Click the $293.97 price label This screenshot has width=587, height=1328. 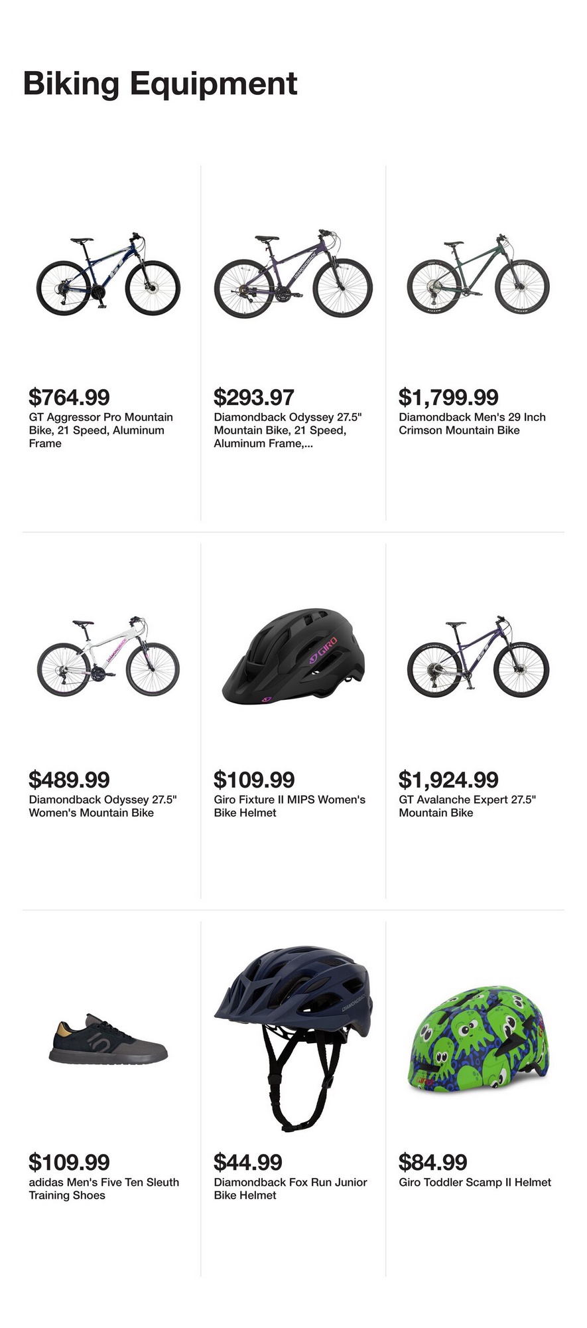click(x=253, y=397)
